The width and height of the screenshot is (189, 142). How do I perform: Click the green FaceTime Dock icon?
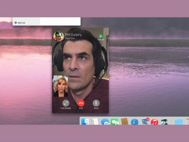115,122
